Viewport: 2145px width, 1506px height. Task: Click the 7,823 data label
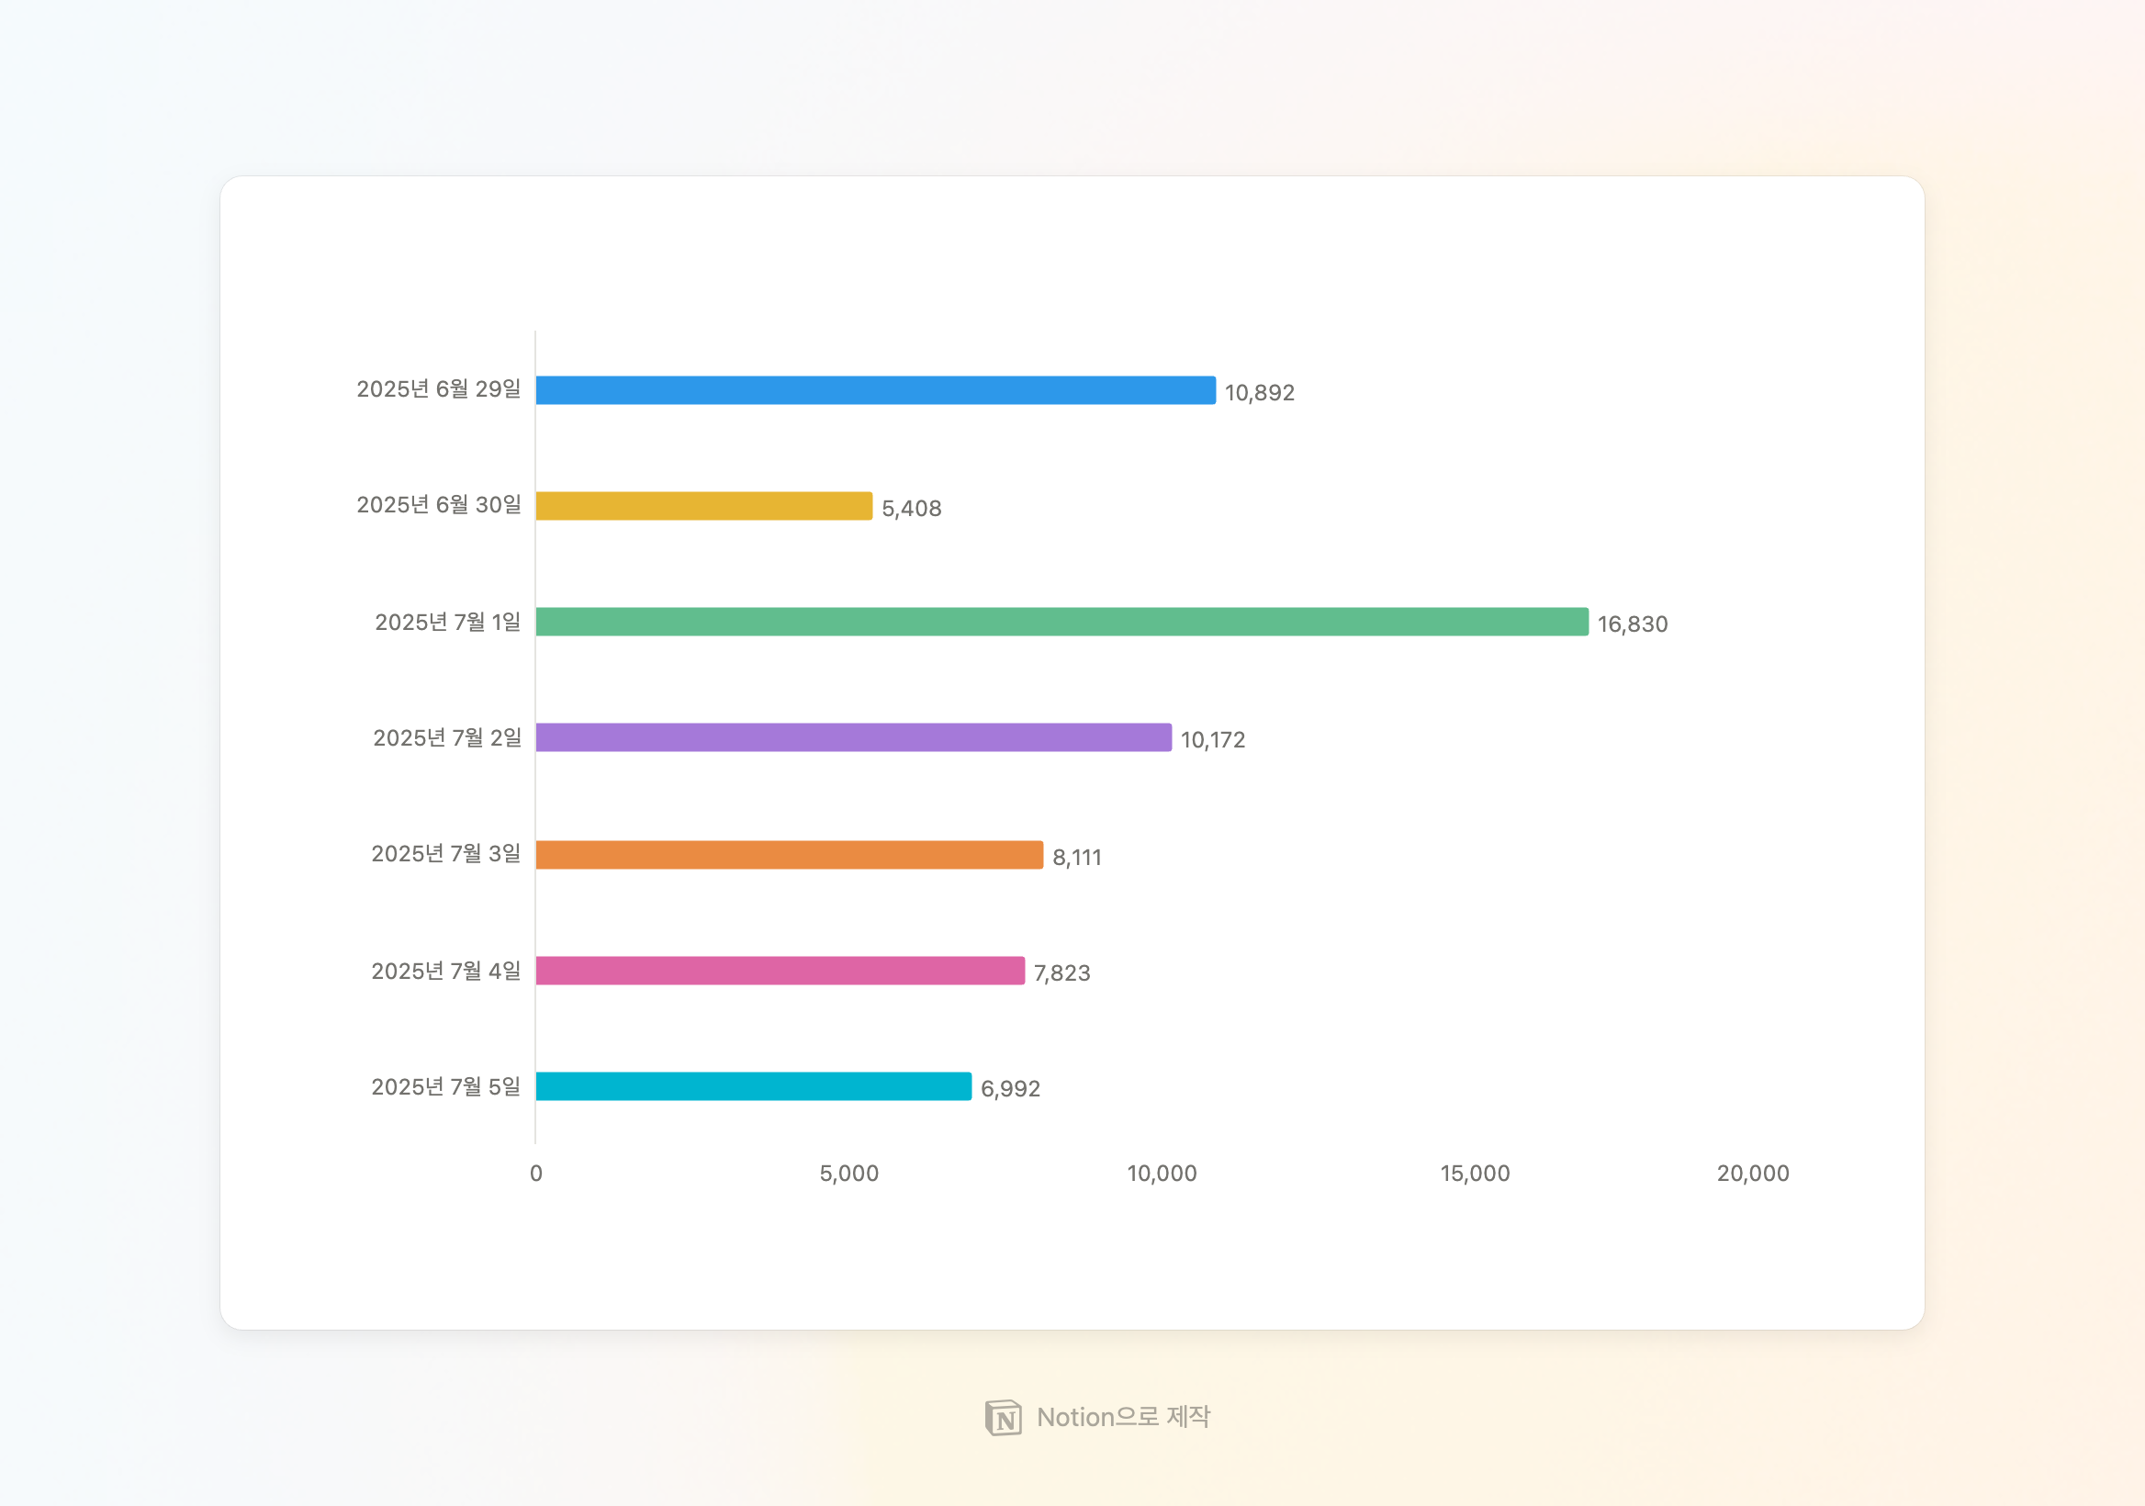(x=1061, y=973)
